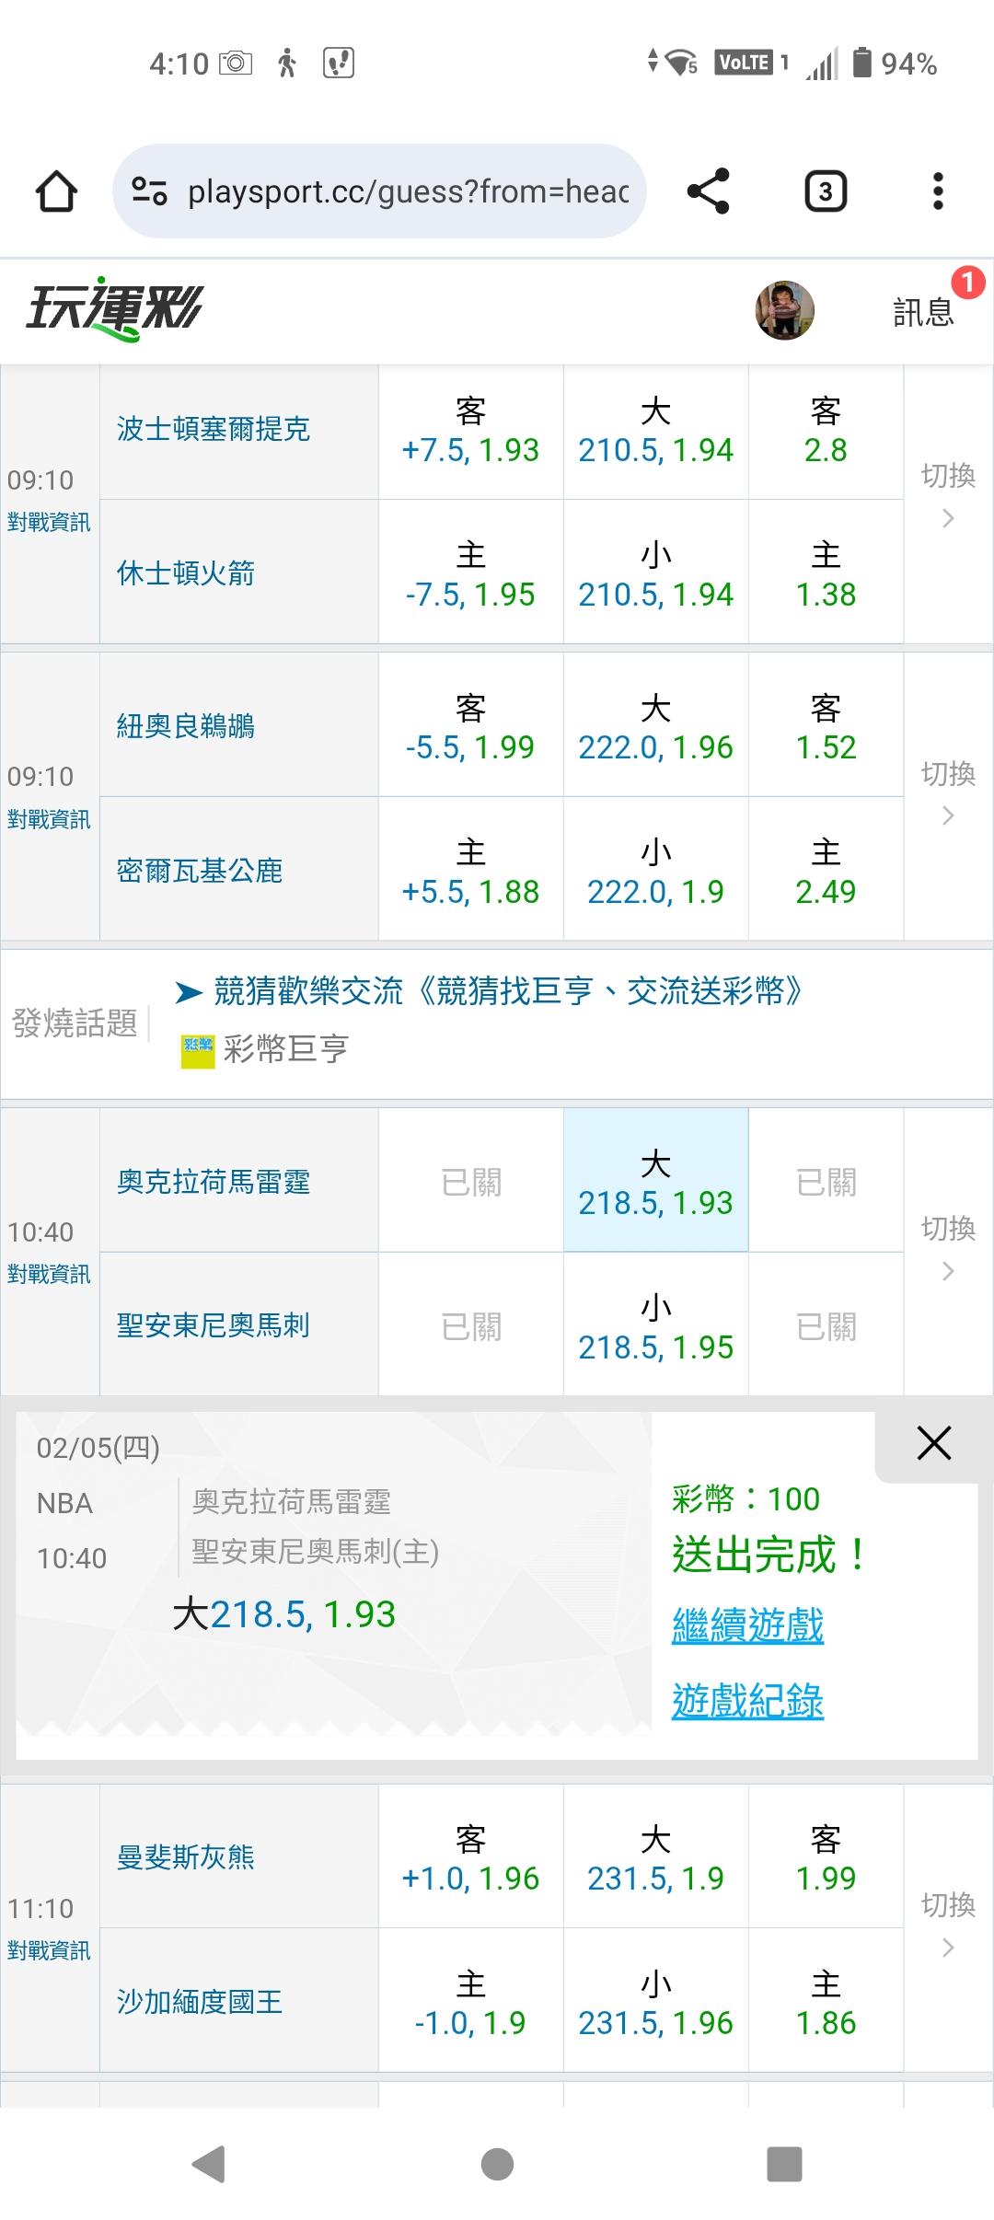Open the user profile avatar

click(x=784, y=311)
